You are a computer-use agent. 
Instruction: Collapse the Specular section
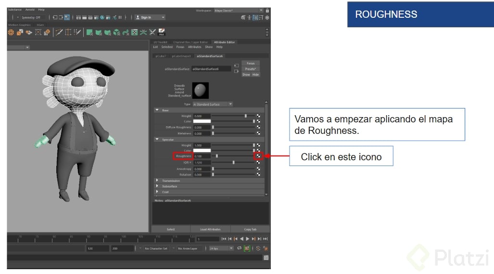[x=157, y=139]
